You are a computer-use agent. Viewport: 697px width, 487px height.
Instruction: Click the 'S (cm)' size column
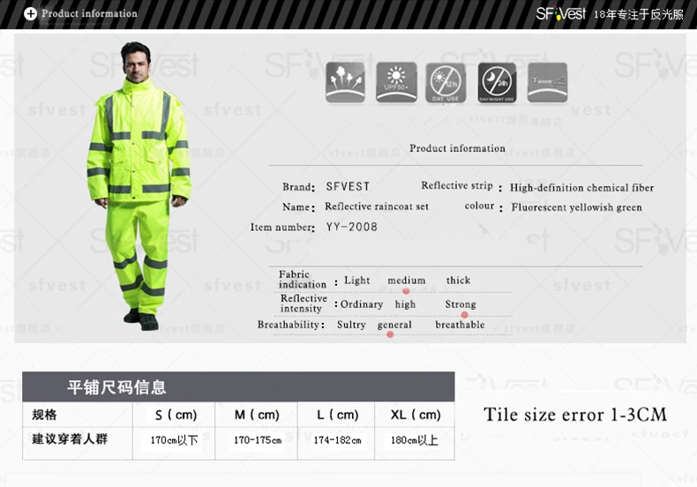click(176, 415)
